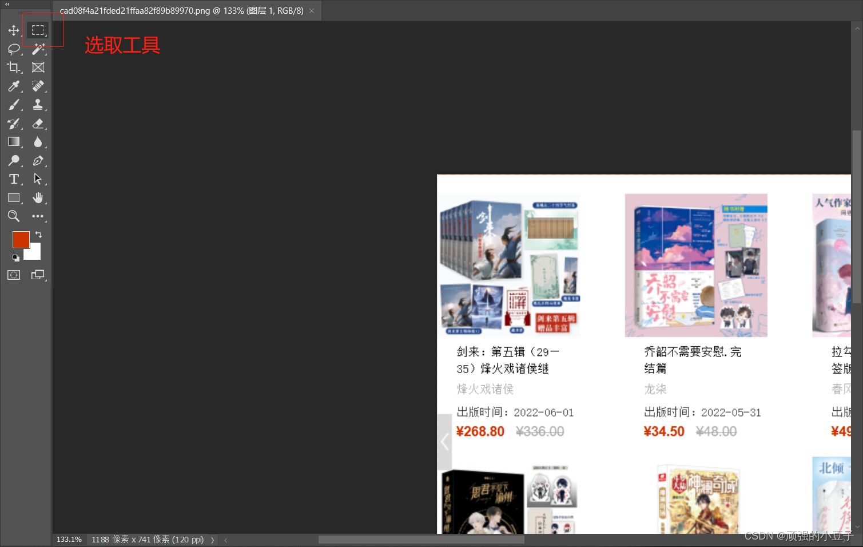
Task: Click the book title 剑来：第五辑（29—35）烽火戏诸侯继
Action: [x=508, y=360]
